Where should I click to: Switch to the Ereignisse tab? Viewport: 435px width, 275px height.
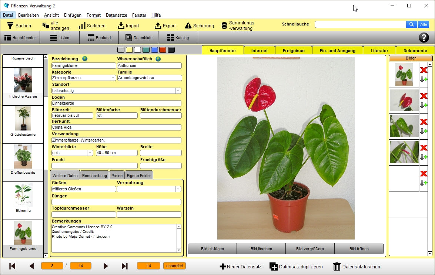pos(294,51)
